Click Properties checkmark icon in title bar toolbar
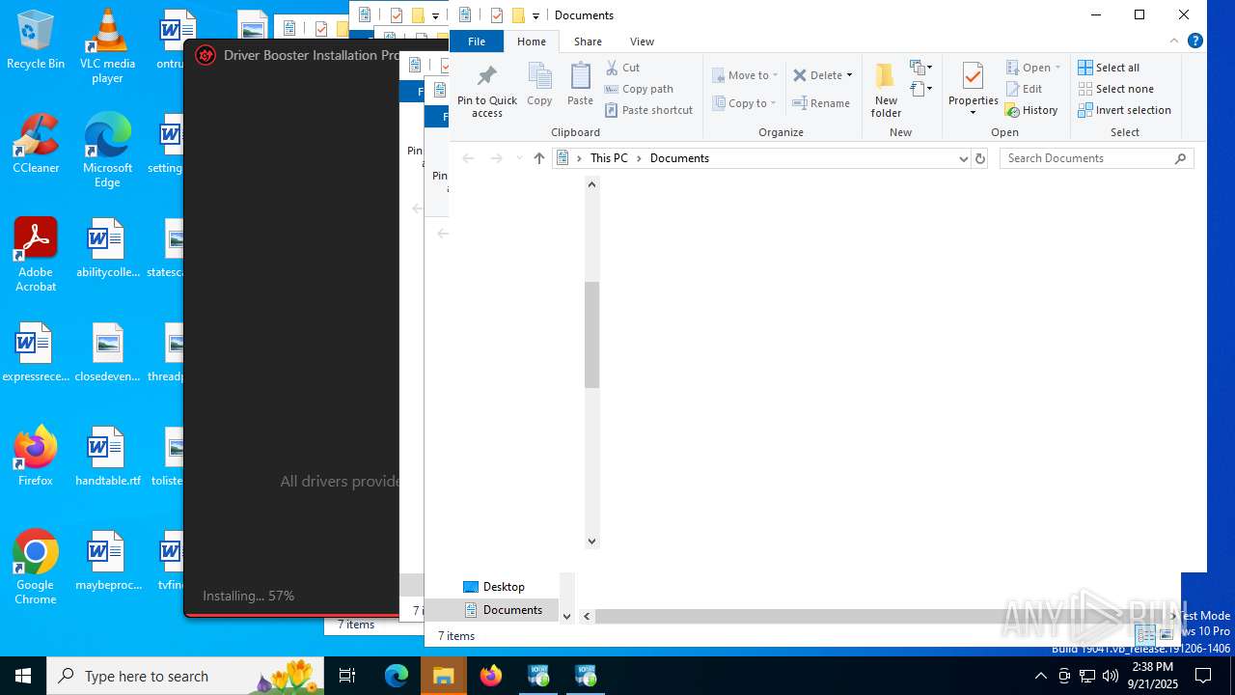This screenshot has height=695, width=1235. click(x=496, y=15)
